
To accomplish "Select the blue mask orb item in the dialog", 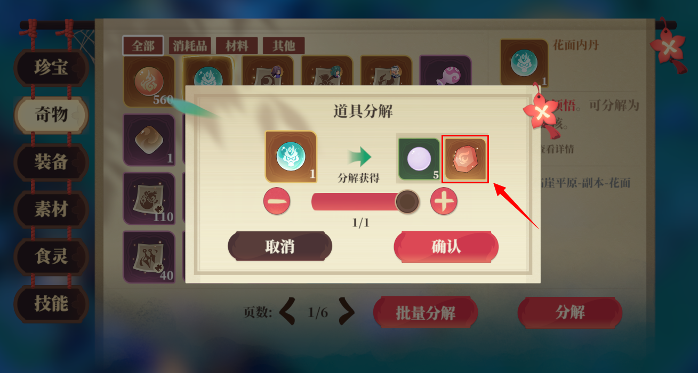I will [x=291, y=157].
